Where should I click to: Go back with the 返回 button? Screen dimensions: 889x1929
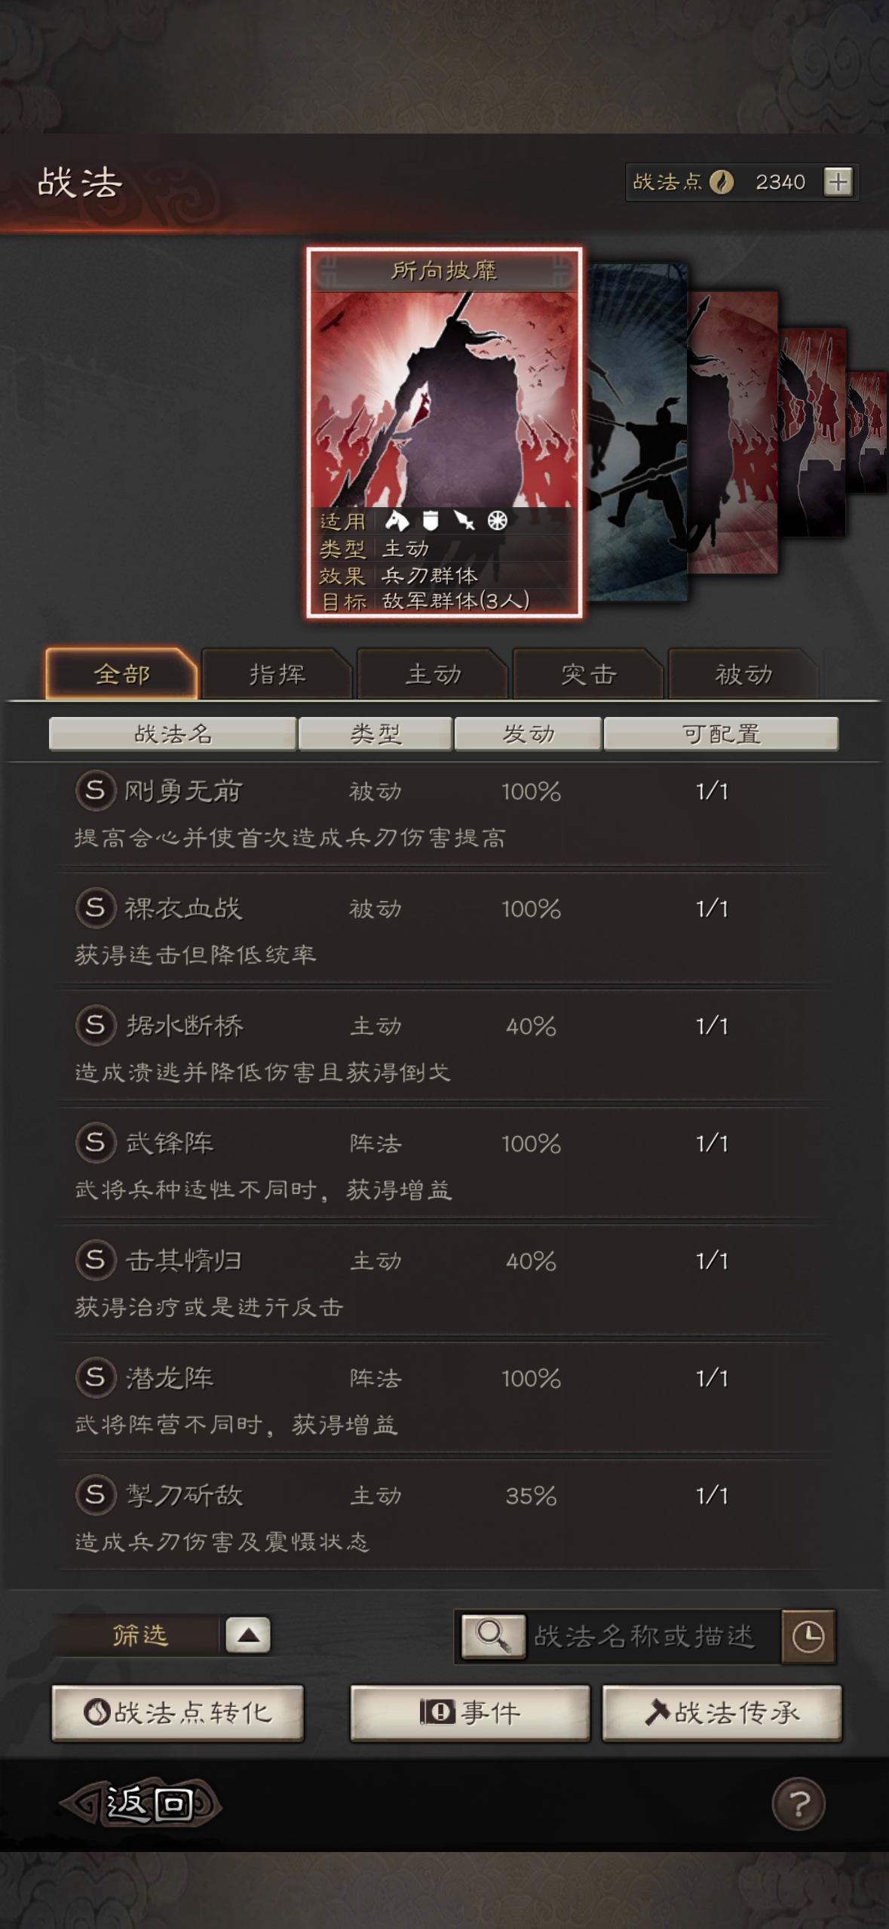pos(142,1804)
